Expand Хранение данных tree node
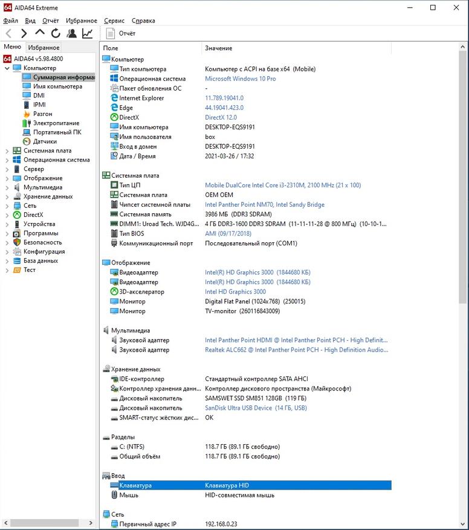 [x=7, y=196]
